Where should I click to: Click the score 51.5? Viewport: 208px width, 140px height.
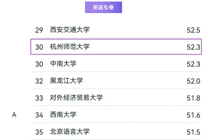pos(193,132)
